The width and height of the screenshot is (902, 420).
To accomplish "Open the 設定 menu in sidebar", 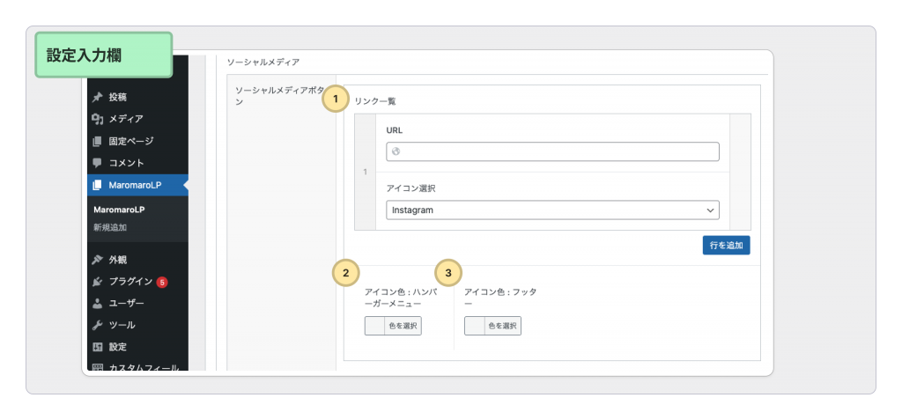I will (x=118, y=347).
